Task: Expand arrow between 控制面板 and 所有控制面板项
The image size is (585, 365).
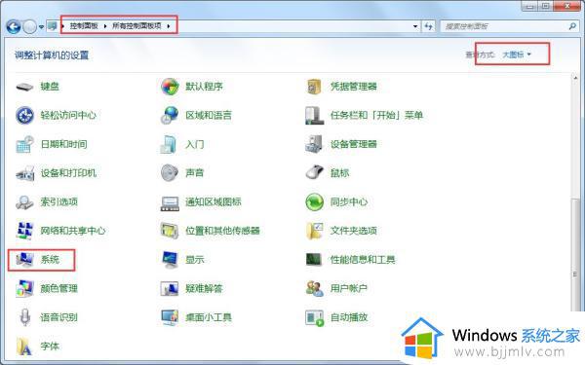Action: click(x=105, y=26)
